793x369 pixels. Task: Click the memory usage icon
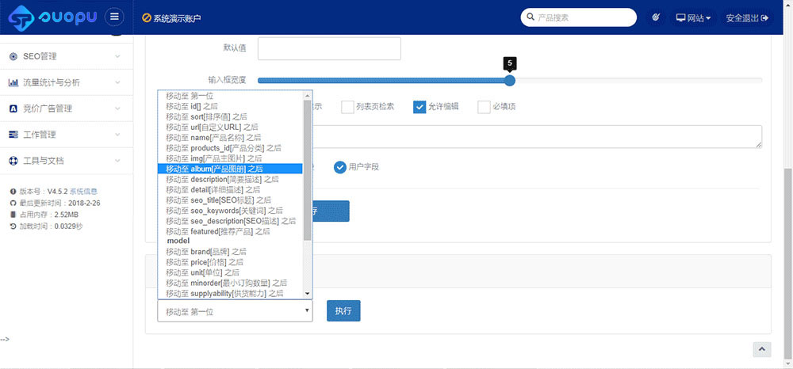[x=13, y=215]
